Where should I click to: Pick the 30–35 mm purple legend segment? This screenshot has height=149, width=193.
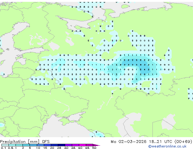pyautogui.click(x=68, y=145)
